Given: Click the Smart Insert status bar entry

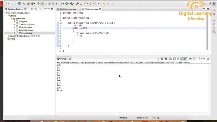Looking at the screenshot, I should 142,118.
